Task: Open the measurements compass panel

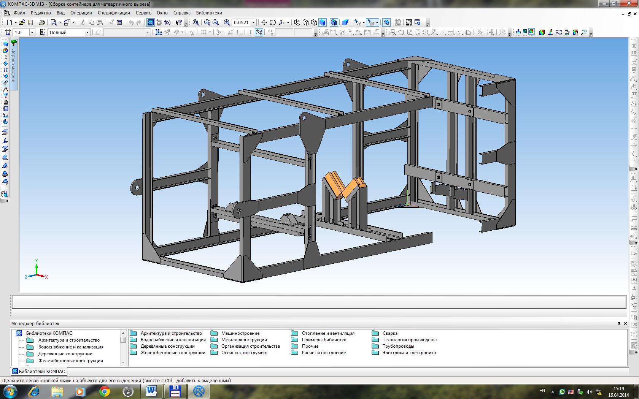Action: 5,89
